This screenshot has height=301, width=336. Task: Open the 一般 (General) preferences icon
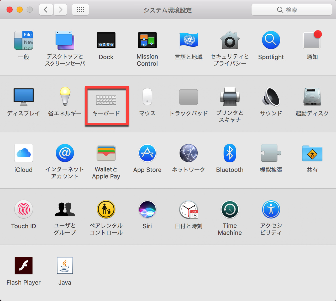(x=24, y=40)
